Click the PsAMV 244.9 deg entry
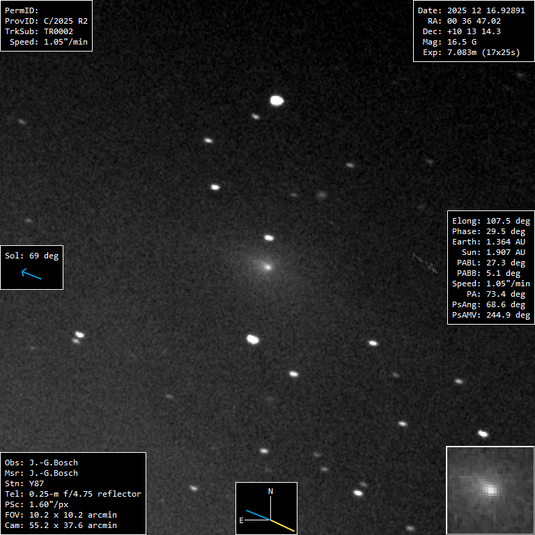The width and height of the screenshot is (535, 535). tap(490, 315)
